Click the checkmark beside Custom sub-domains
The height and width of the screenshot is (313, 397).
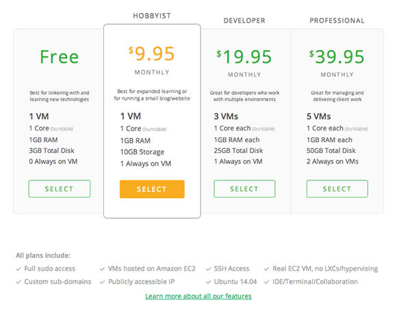pyautogui.click(x=18, y=282)
